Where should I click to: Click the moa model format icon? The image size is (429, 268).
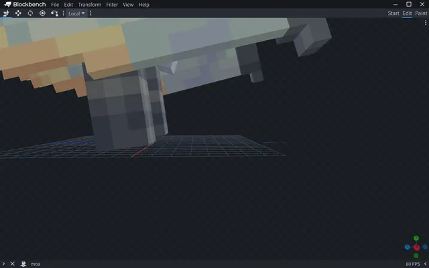(x=23, y=263)
